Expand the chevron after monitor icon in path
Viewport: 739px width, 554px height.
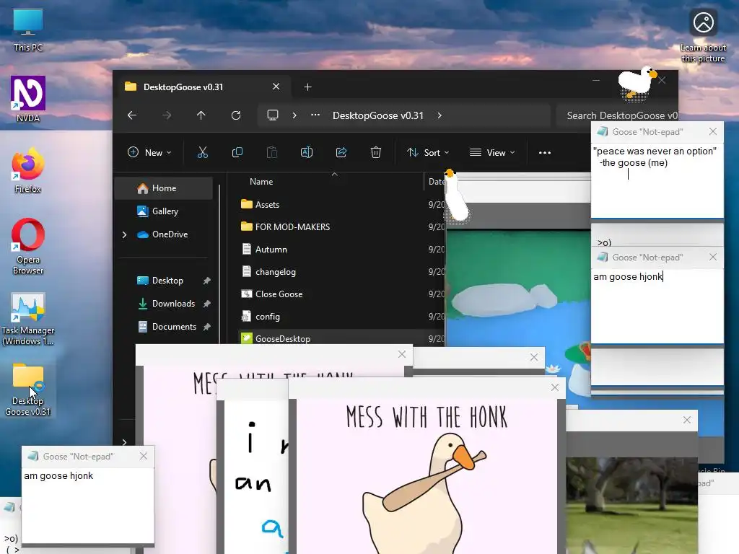(294, 115)
